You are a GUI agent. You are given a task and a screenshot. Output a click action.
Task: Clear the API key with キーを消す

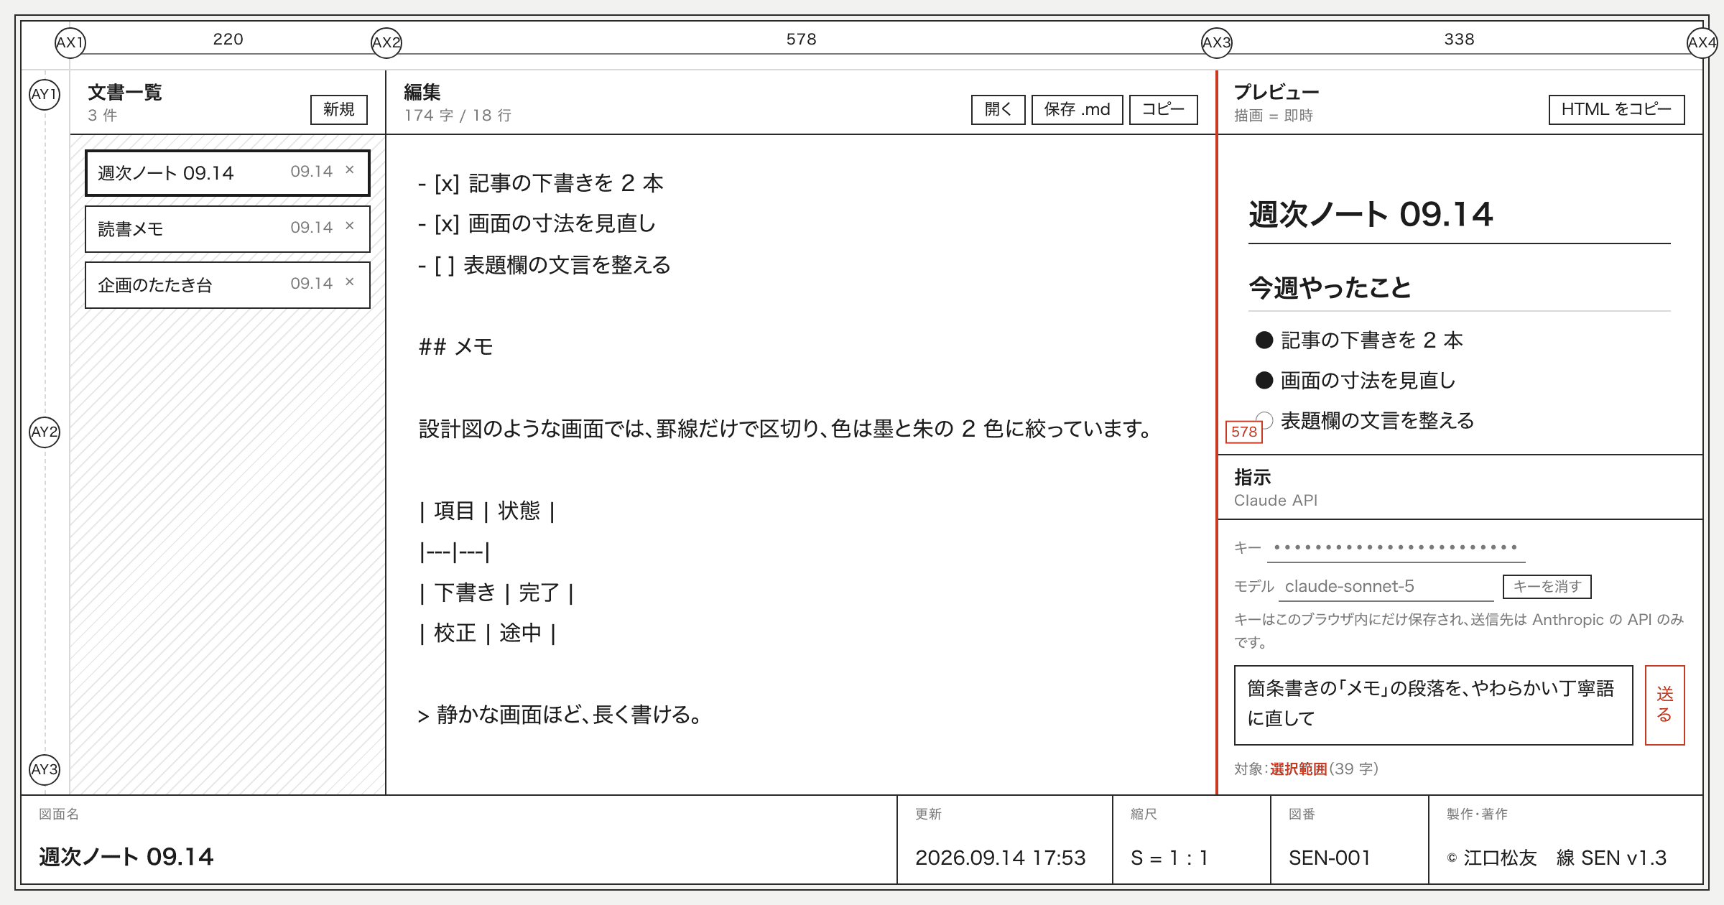click(1547, 587)
